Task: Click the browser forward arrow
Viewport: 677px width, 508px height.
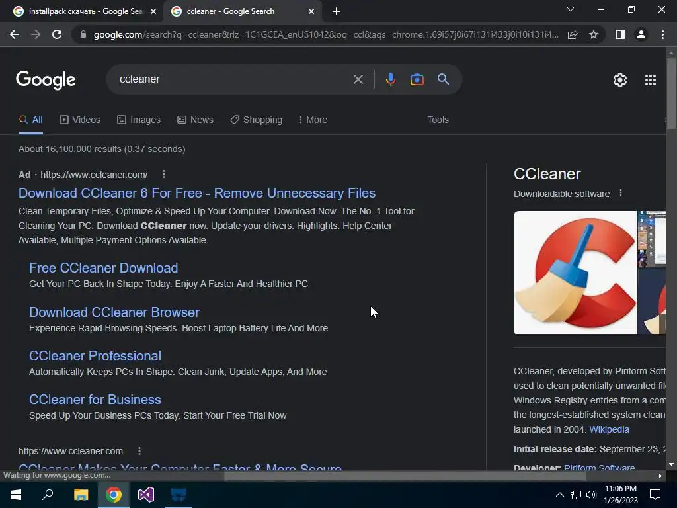Action: 36,34
